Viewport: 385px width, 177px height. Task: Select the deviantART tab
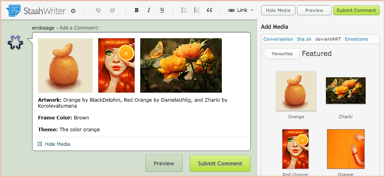(x=328, y=39)
